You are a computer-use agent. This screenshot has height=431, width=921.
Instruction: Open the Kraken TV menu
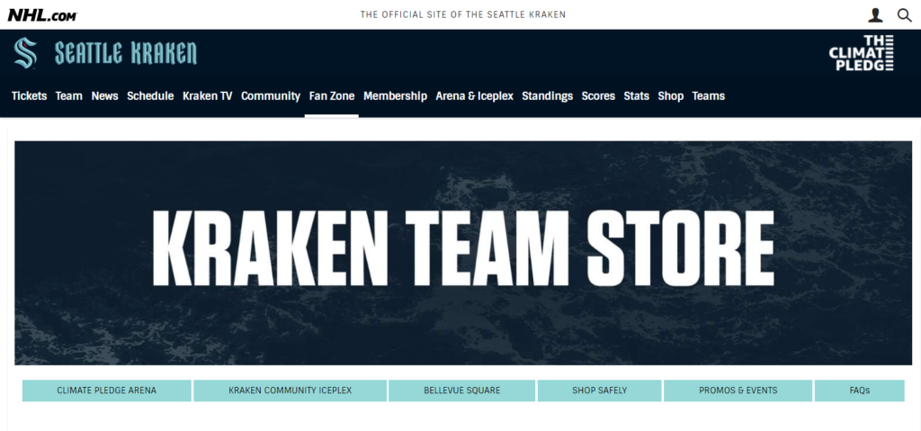207,96
